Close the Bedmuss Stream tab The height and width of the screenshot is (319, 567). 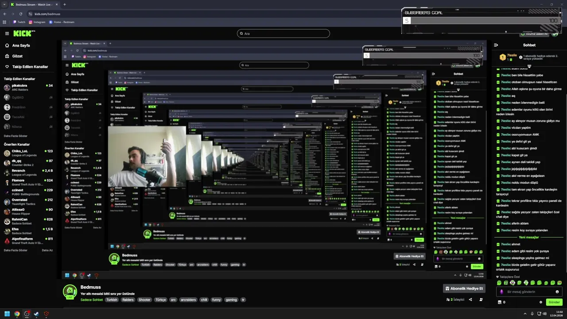click(x=56, y=4)
